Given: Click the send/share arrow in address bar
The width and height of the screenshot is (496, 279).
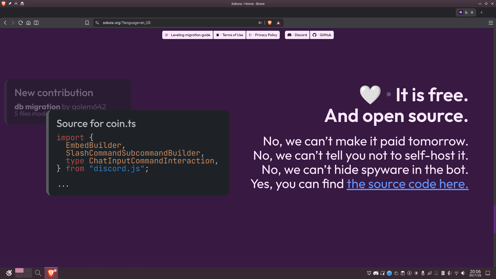Looking at the screenshot, I should tap(260, 23).
